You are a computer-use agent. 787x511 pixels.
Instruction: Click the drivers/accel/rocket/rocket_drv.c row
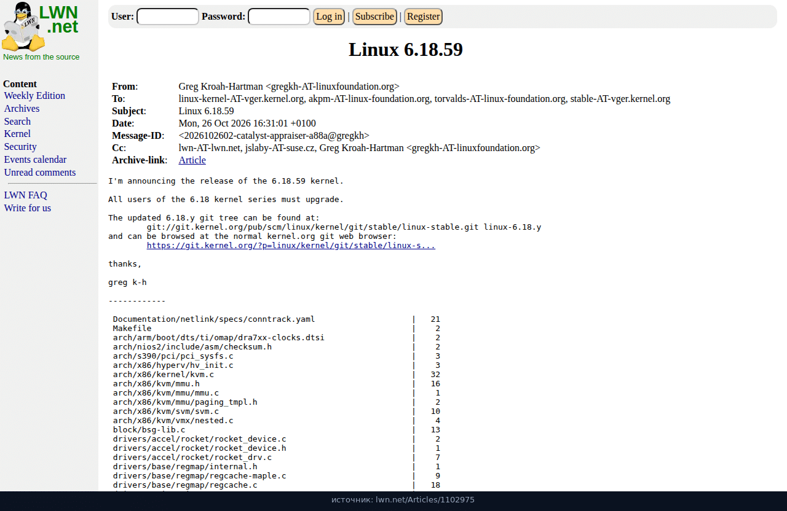(277, 458)
